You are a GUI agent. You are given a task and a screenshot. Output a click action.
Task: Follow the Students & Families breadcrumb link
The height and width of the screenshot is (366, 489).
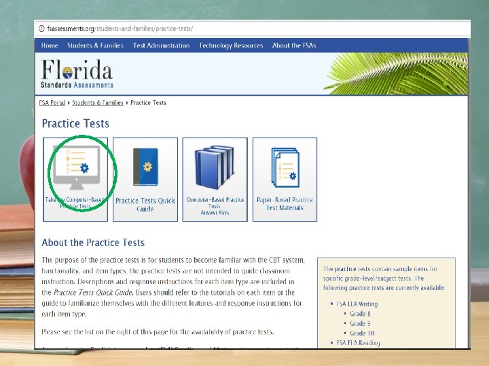[x=98, y=103]
